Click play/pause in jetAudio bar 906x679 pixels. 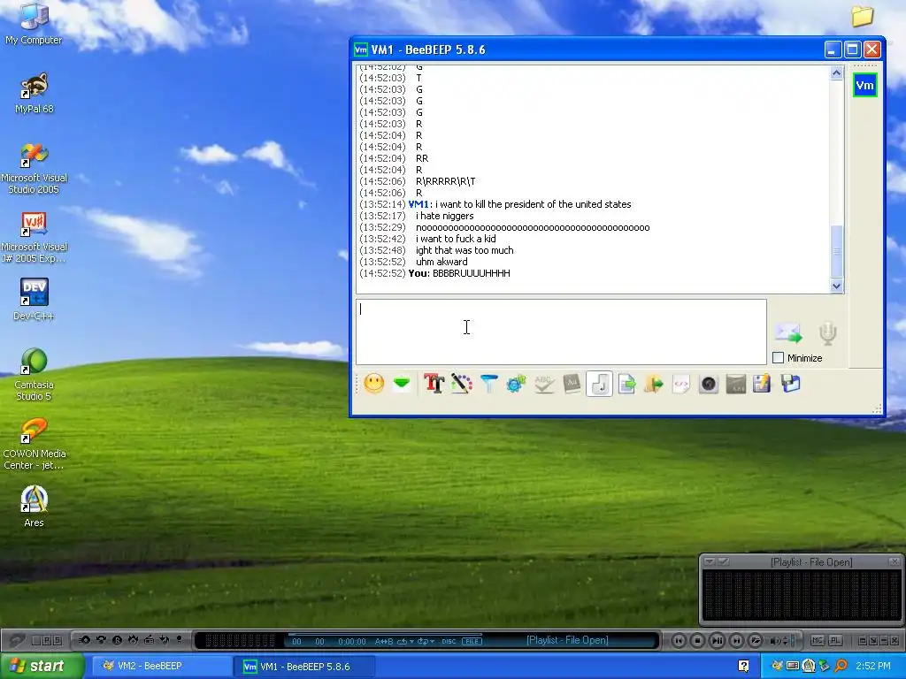click(717, 640)
